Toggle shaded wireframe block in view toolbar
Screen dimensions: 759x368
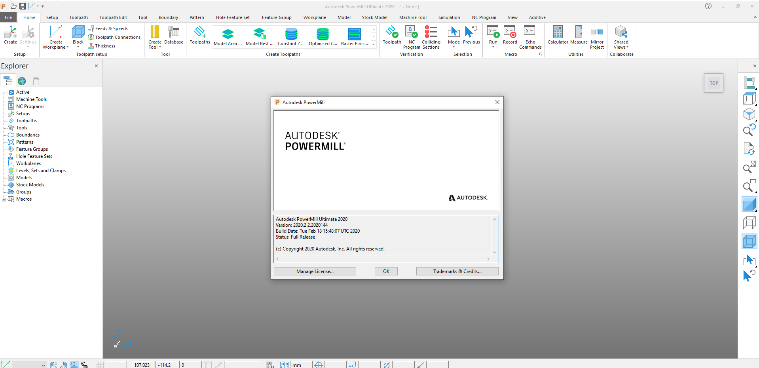[749, 241]
